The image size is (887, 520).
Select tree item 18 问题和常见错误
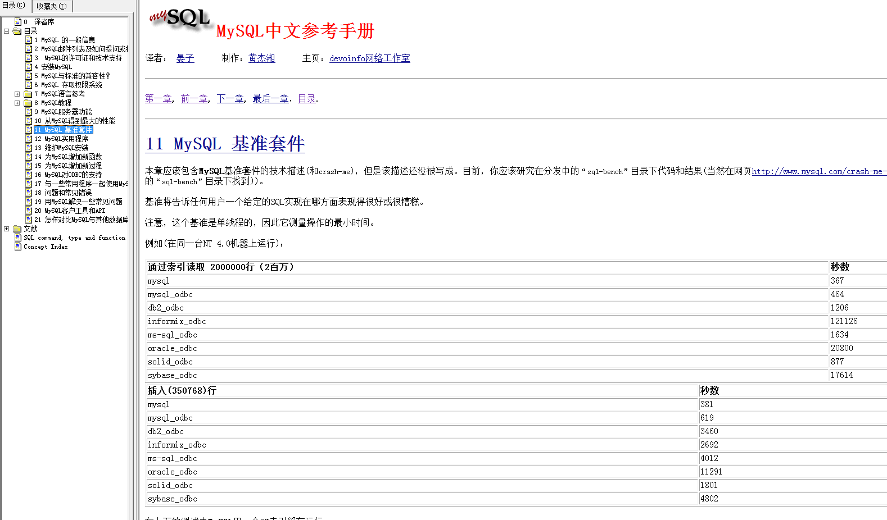click(x=63, y=193)
